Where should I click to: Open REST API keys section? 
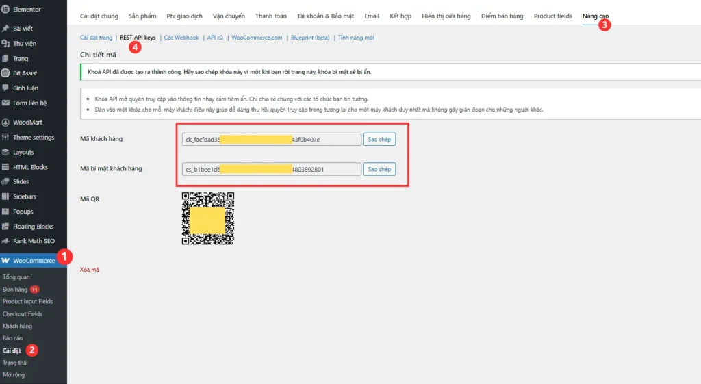coord(138,38)
